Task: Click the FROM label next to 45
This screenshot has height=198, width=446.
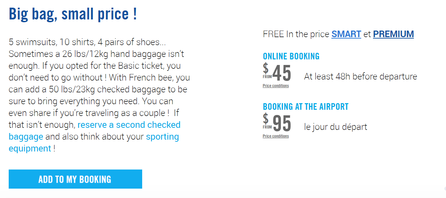Action: click(267, 77)
